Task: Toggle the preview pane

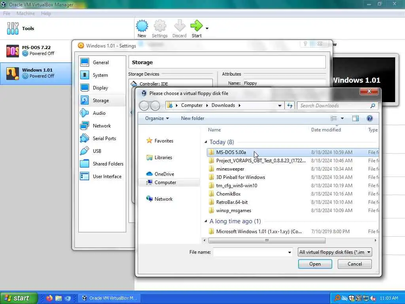Action: coord(356,118)
